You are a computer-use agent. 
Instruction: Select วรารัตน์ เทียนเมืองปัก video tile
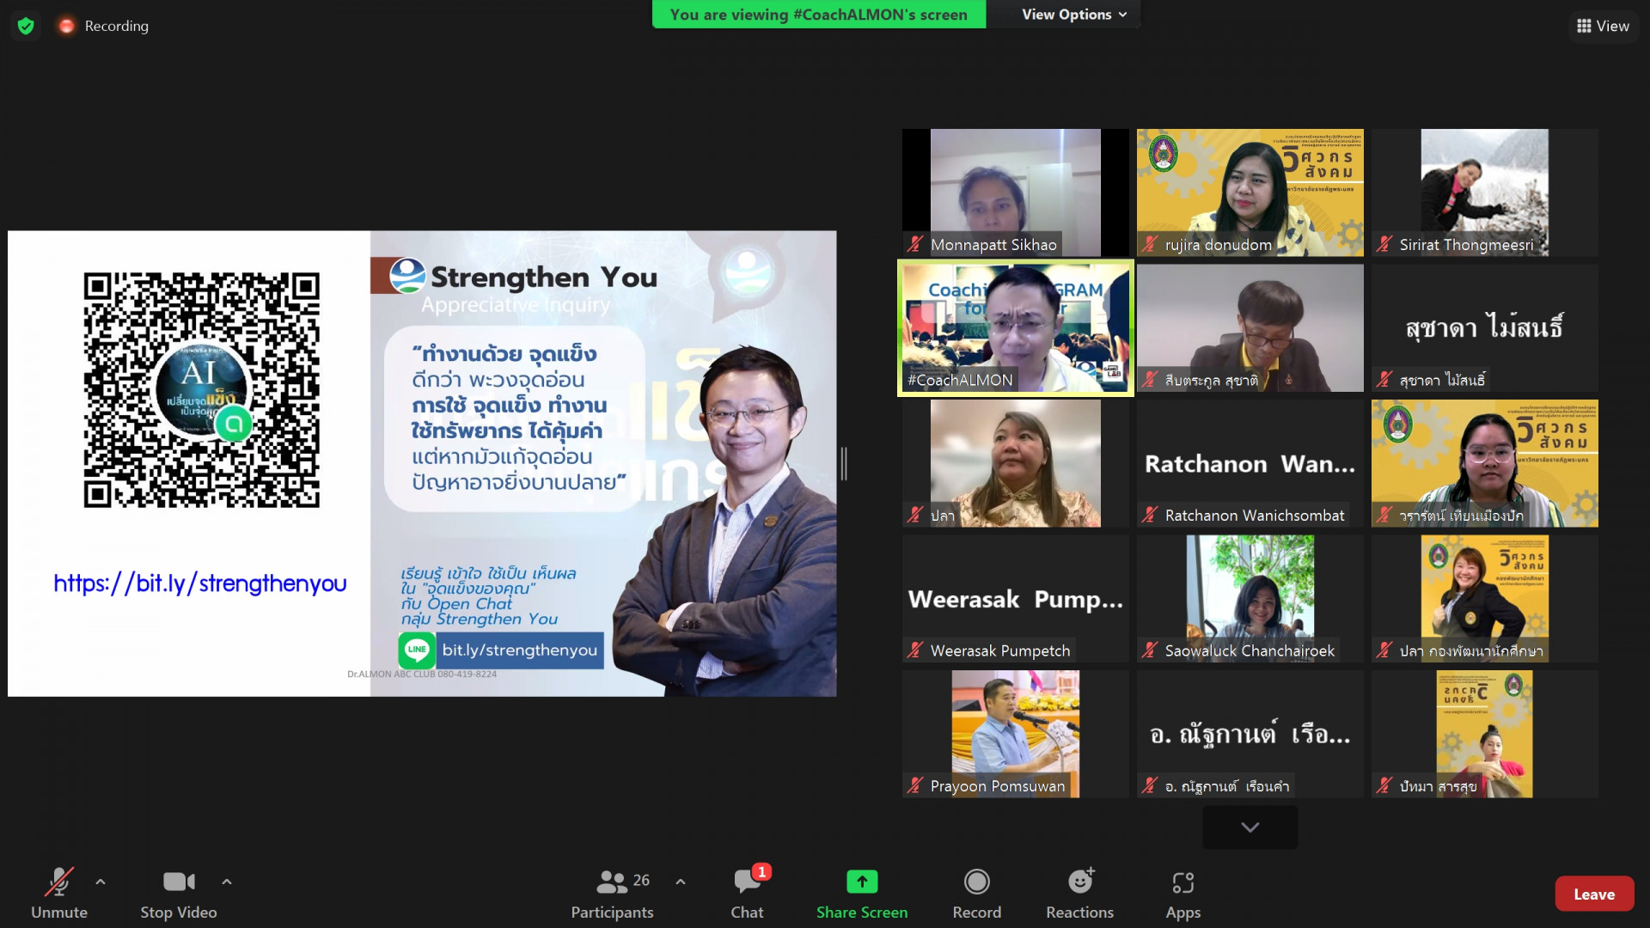(1485, 463)
